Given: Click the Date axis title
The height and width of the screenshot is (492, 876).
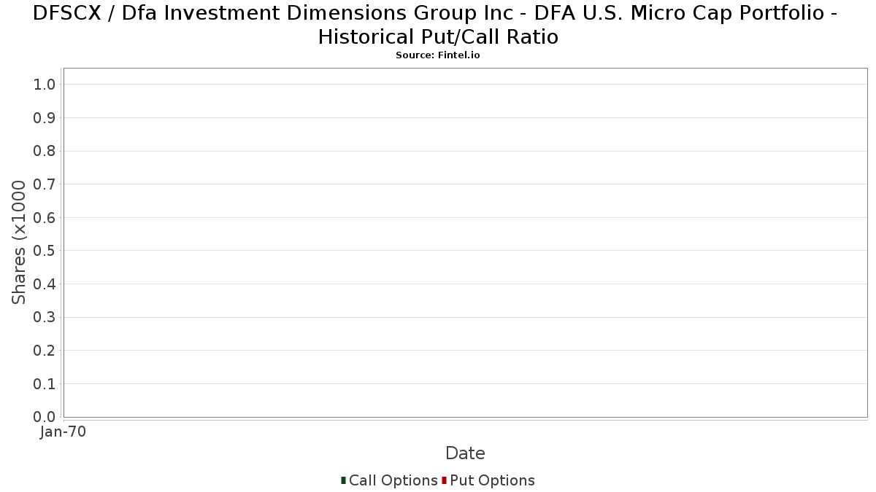Looking at the screenshot, I should pos(465,453).
